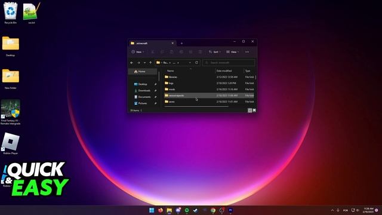The height and width of the screenshot is (215, 382).
Task: Click the Search minecraft input field
Action: 229,63
